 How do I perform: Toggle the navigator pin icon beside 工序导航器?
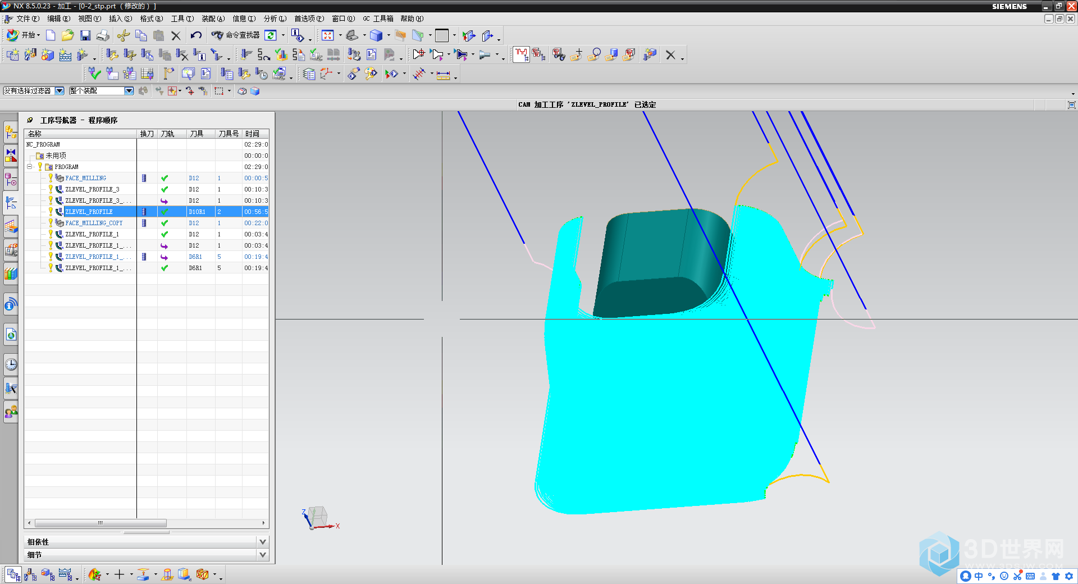tap(30, 120)
